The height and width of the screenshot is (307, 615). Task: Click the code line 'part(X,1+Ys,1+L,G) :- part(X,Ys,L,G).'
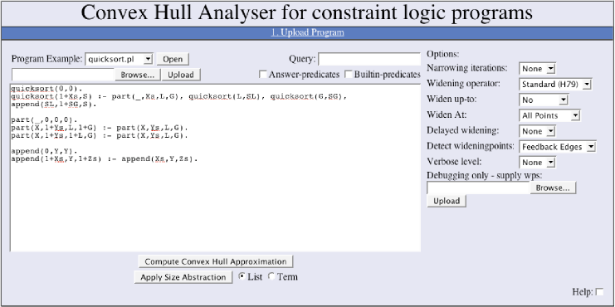click(100, 135)
